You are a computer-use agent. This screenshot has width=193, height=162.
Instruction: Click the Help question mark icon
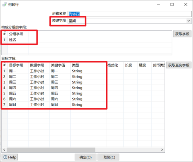5,157
